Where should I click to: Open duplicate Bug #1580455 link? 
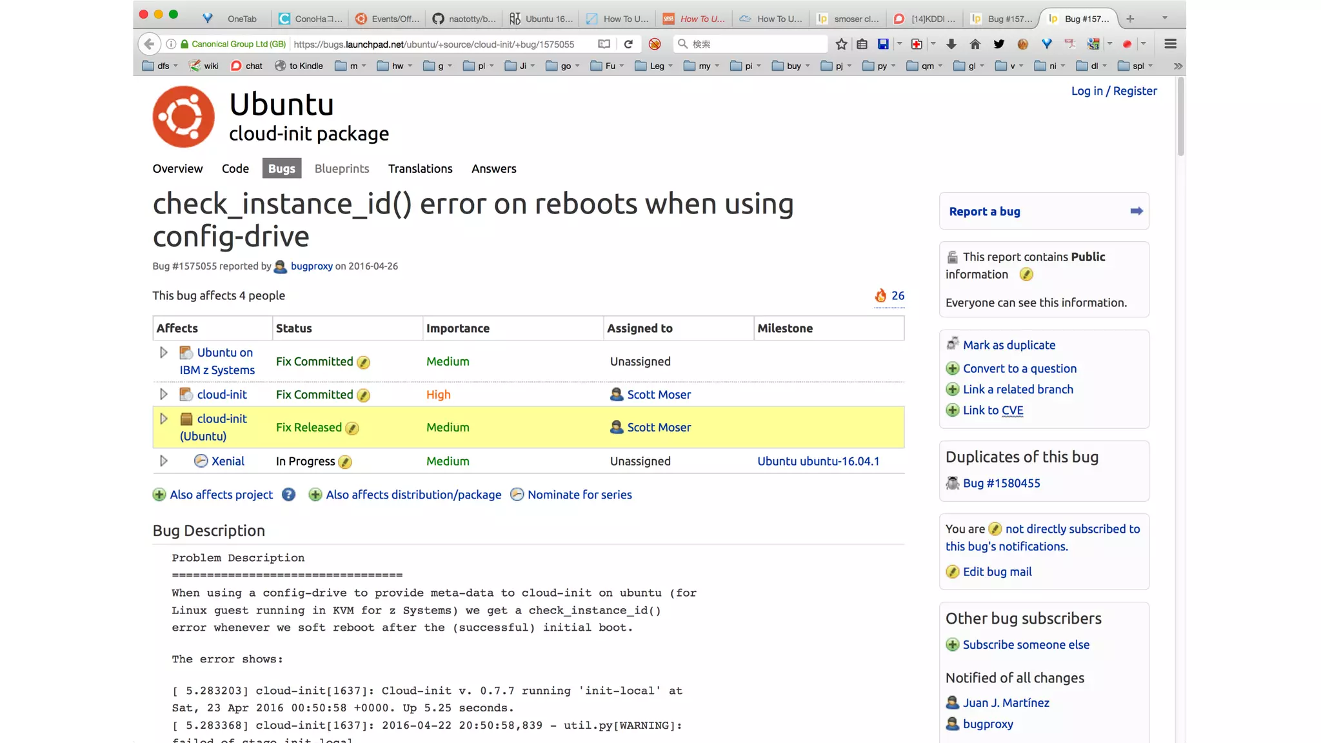[x=1001, y=484]
